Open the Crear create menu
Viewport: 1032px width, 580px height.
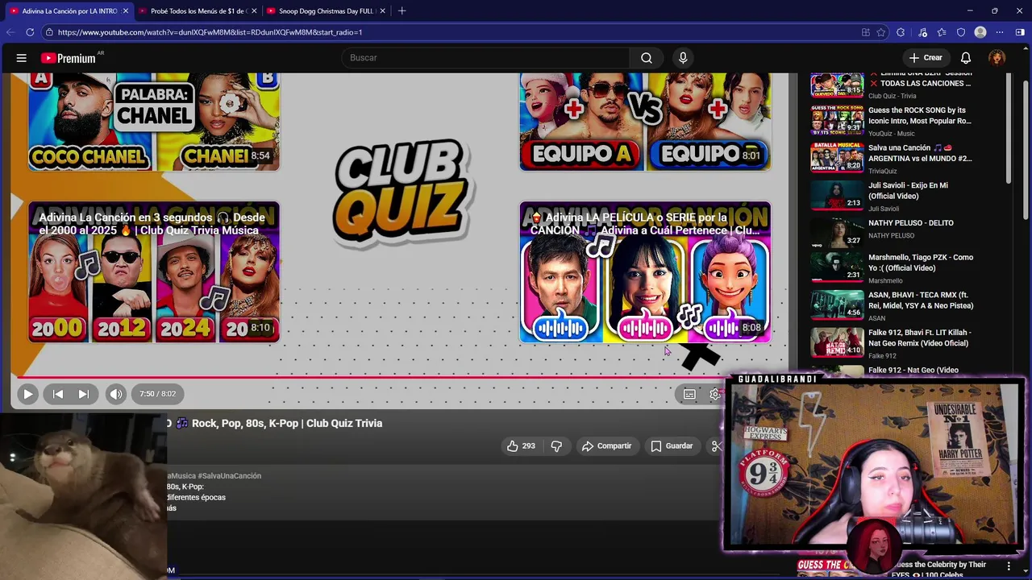click(926, 58)
